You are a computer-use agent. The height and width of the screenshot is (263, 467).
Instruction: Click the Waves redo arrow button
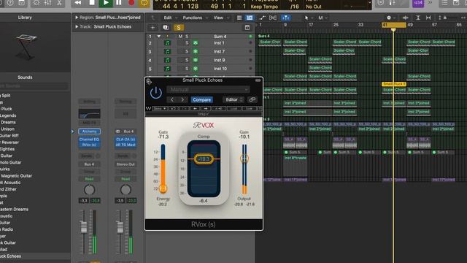click(x=185, y=109)
